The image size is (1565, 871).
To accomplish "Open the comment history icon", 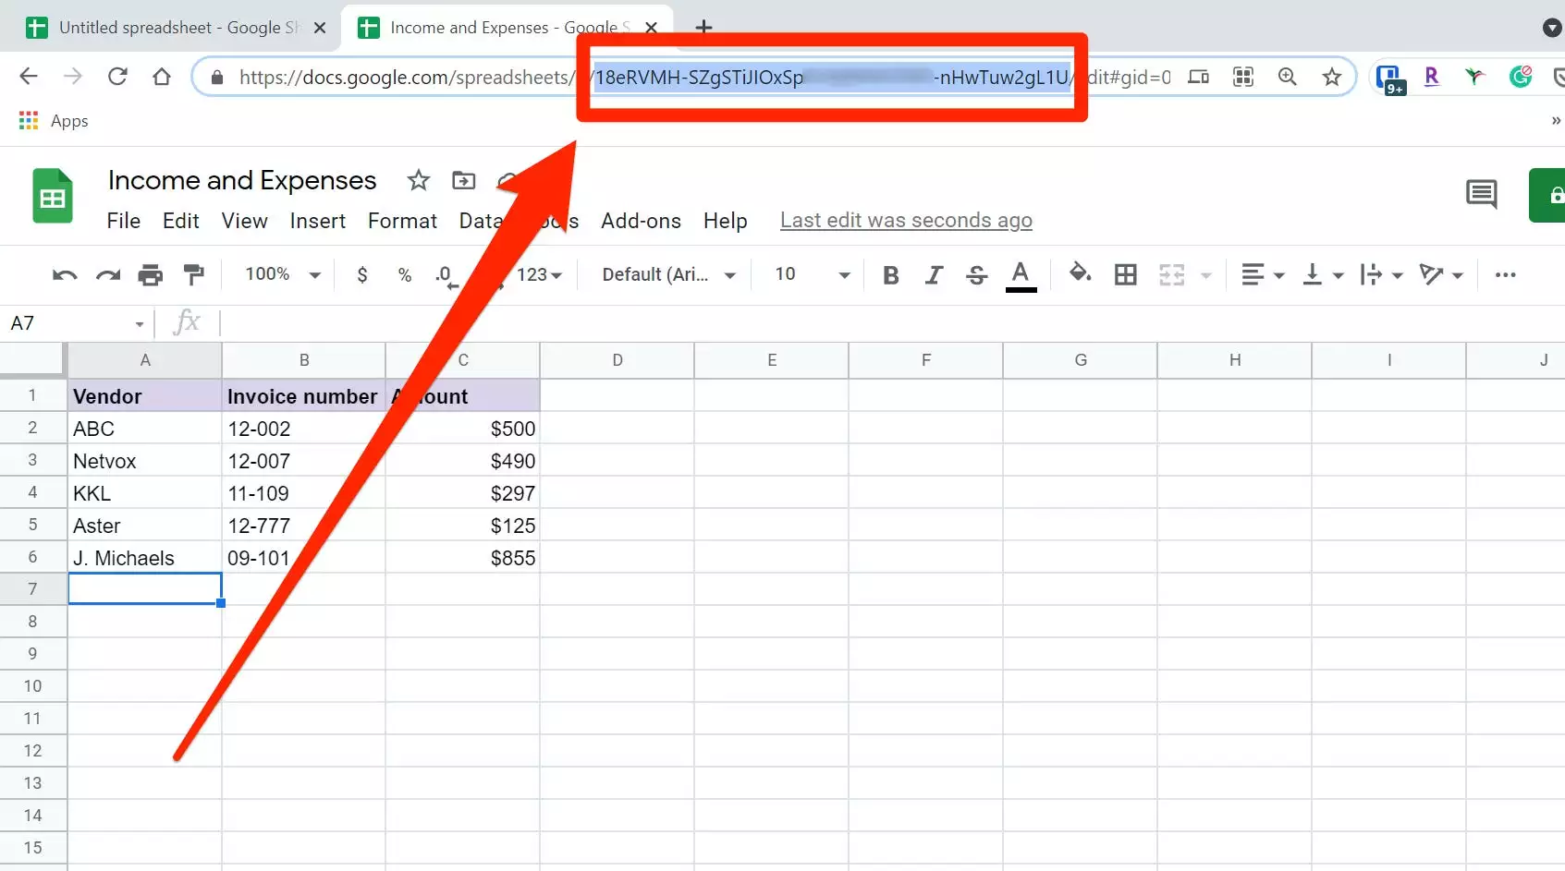I will 1481,195.
